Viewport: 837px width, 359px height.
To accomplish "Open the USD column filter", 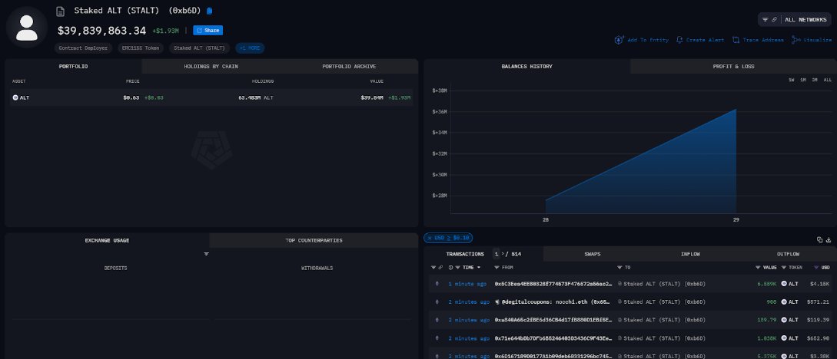I will coord(815,268).
